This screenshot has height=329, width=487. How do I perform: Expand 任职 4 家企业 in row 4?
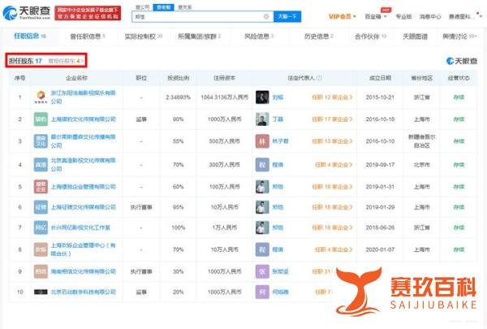(x=334, y=164)
